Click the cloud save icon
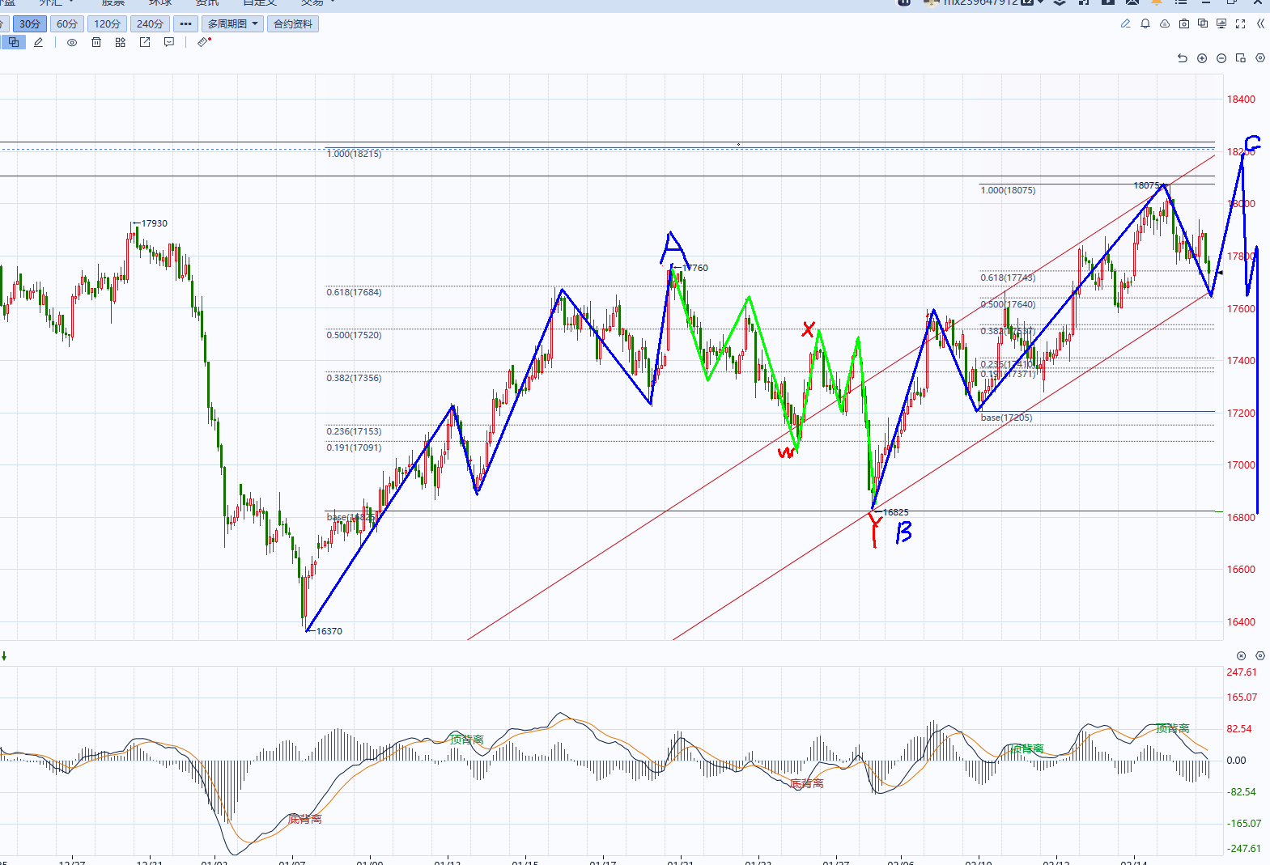The height and width of the screenshot is (865, 1270). click(1165, 23)
